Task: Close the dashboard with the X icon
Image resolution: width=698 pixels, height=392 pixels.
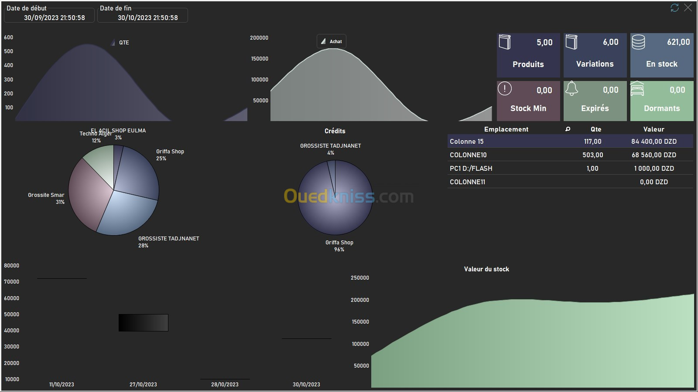Action: pyautogui.click(x=688, y=8)
